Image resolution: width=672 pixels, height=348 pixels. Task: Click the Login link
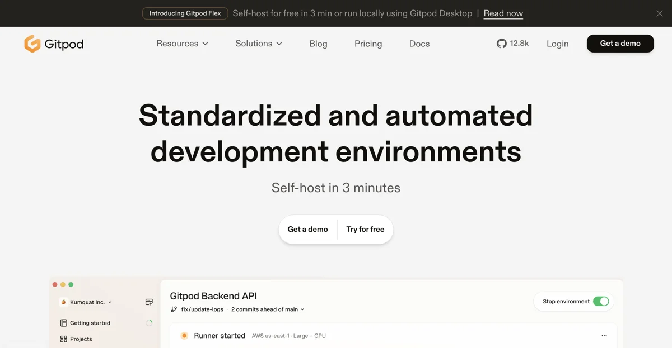[x=557, y=44]
